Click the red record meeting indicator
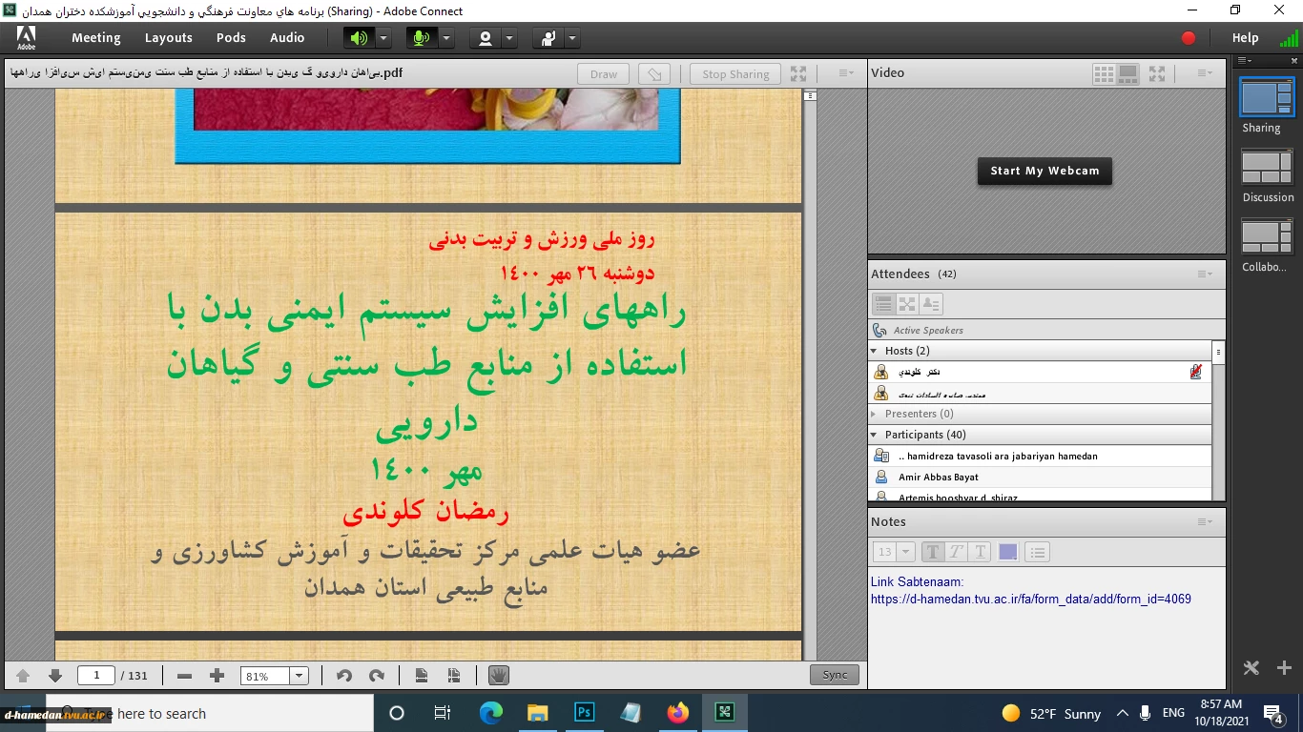This screenshot has width=1303, height=732. pyautogui.click(x=1189, y=38)
